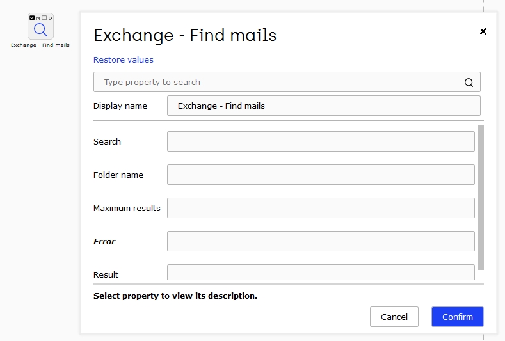This screenshot has width=505, height=341.
Task: Click the Error property input field
Action: (x=321, y=241)
